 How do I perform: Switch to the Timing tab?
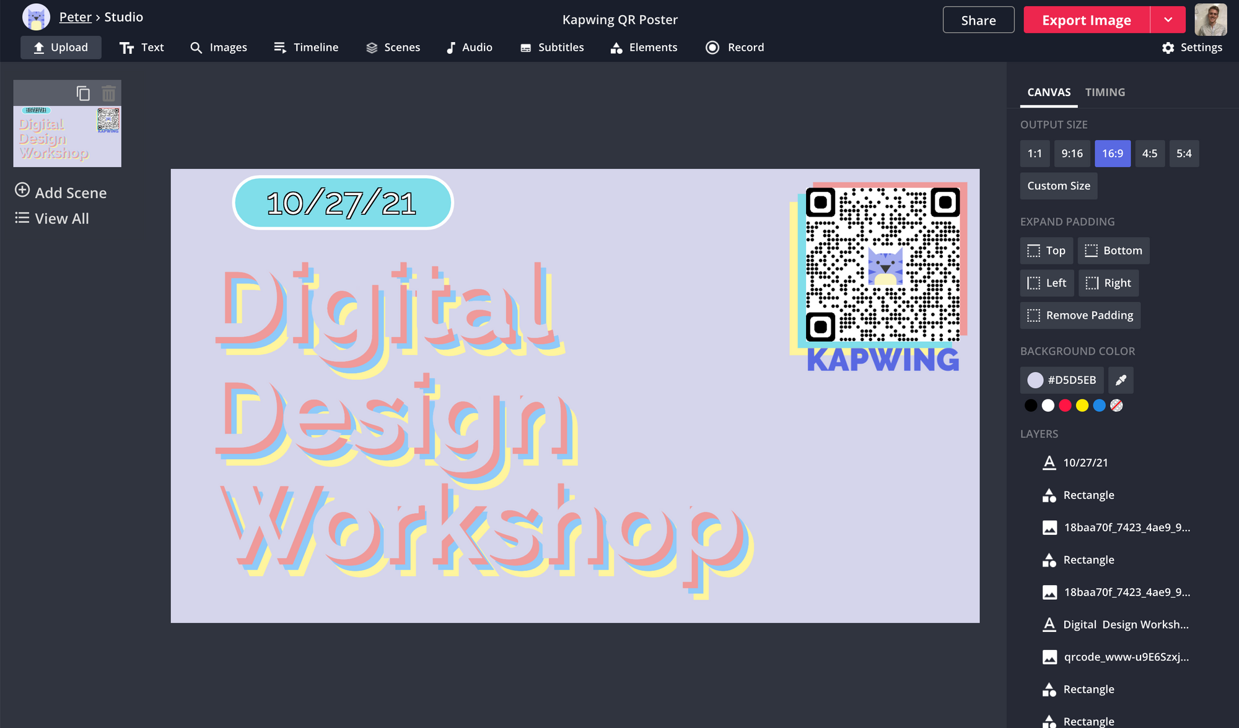[1105, 92]
